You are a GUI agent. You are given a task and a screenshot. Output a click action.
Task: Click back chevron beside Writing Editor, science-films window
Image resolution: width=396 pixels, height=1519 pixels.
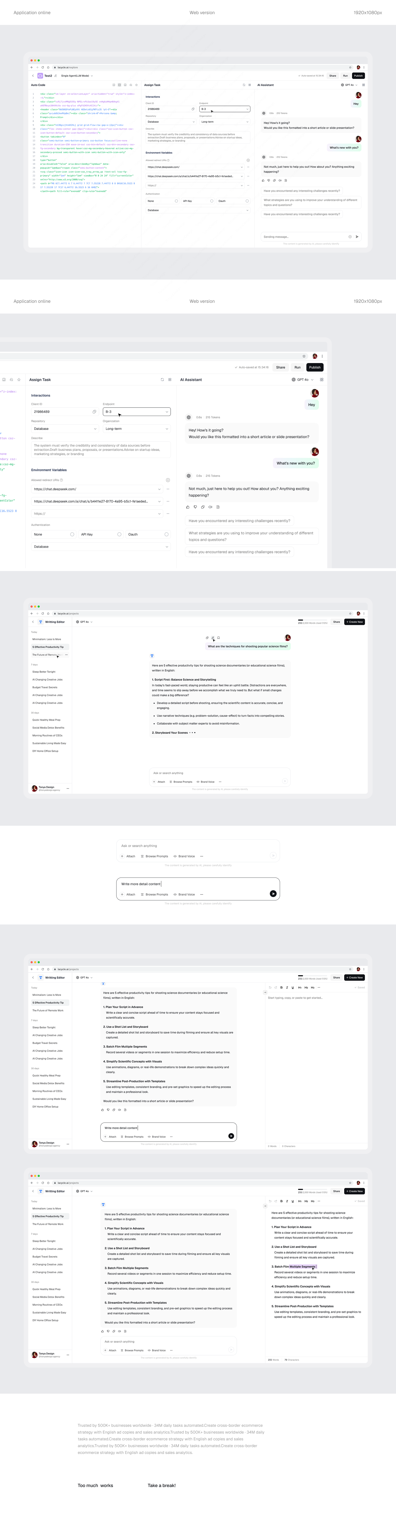click(x=33, y=621)
